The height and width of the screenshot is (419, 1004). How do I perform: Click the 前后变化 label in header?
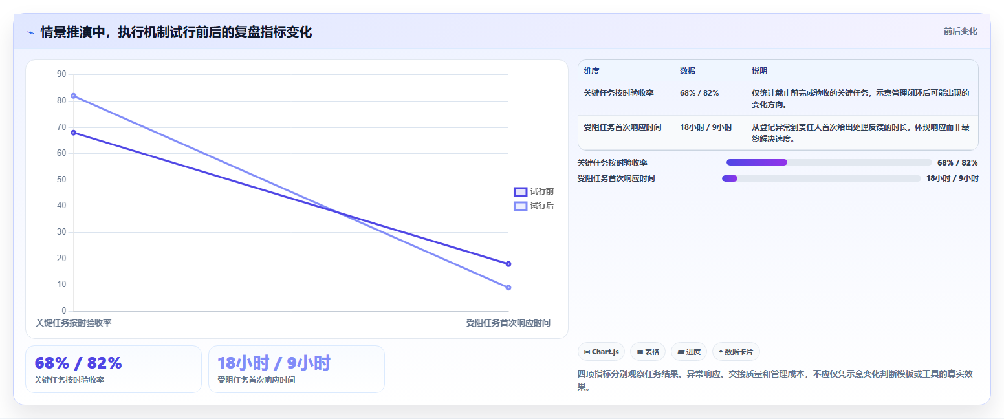pos(960,31)
